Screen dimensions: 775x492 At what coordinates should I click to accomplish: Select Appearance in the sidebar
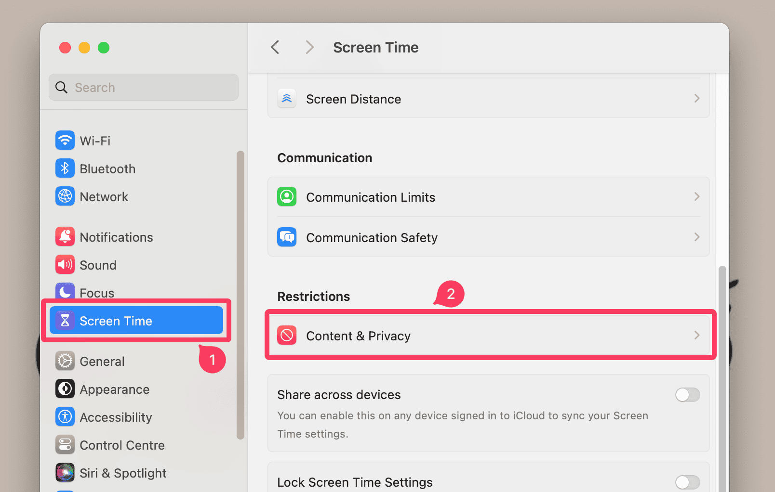[115, 389]
